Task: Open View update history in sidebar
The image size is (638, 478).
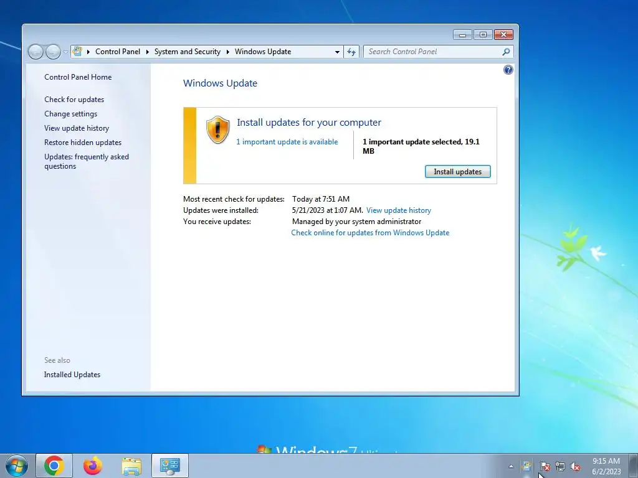Action: pyautogui.click(x=77, y=128)
